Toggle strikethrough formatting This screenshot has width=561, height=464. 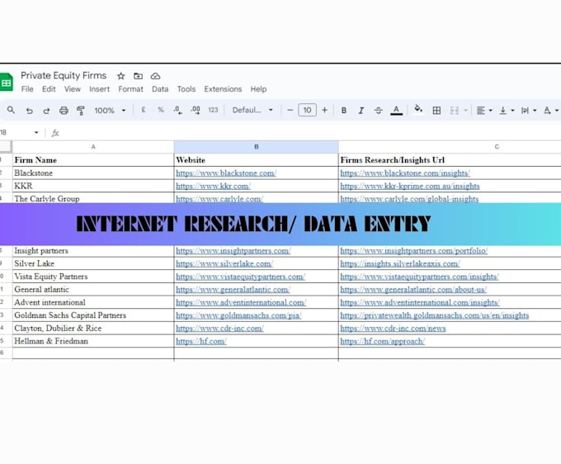pyautogui.click(x=379, y=111)
